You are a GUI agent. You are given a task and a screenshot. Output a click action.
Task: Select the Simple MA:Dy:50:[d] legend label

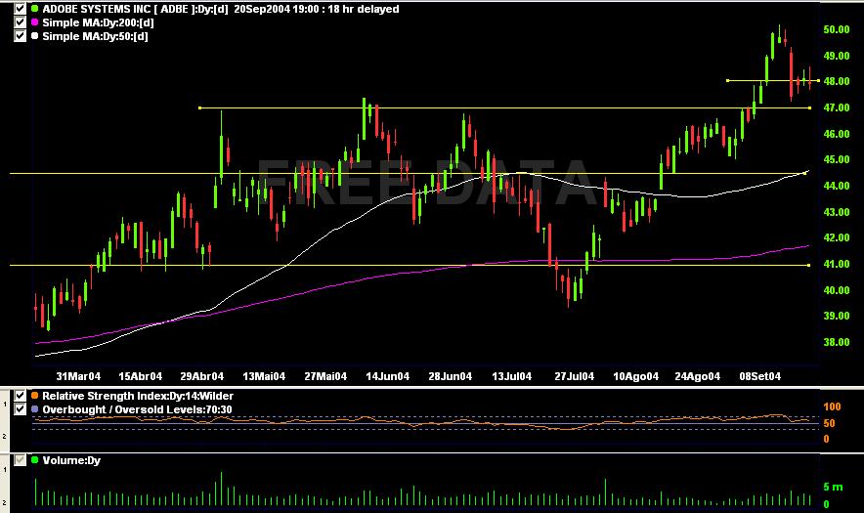tap(96, 36)
